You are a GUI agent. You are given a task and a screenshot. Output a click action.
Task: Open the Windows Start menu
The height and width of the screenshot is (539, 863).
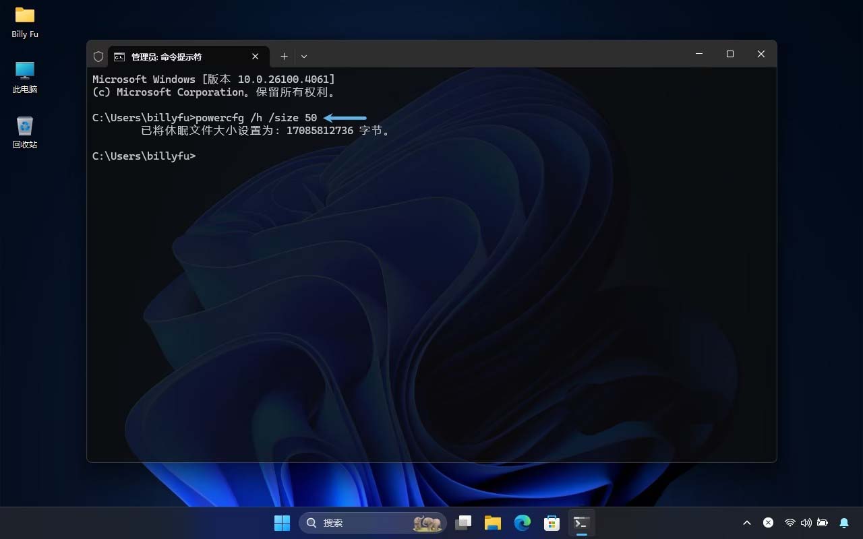(x=282, y=522)
